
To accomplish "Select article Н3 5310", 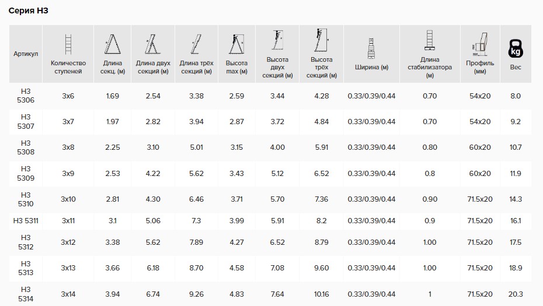I will [x=26, y=199].
